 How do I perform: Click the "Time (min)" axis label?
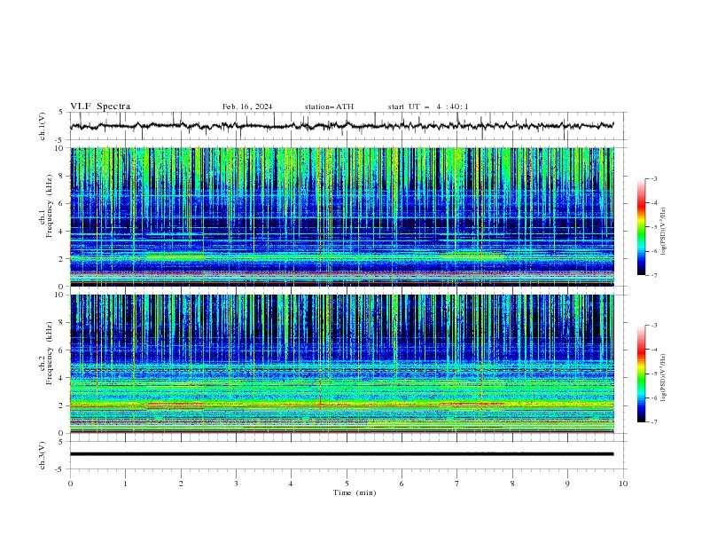click(x=355, y=492)
